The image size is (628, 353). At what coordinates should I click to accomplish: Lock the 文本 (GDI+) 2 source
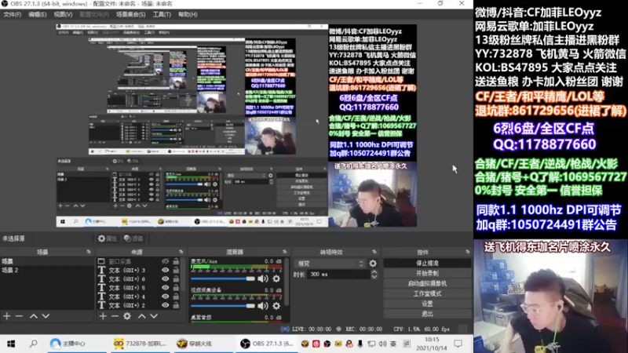176,305
